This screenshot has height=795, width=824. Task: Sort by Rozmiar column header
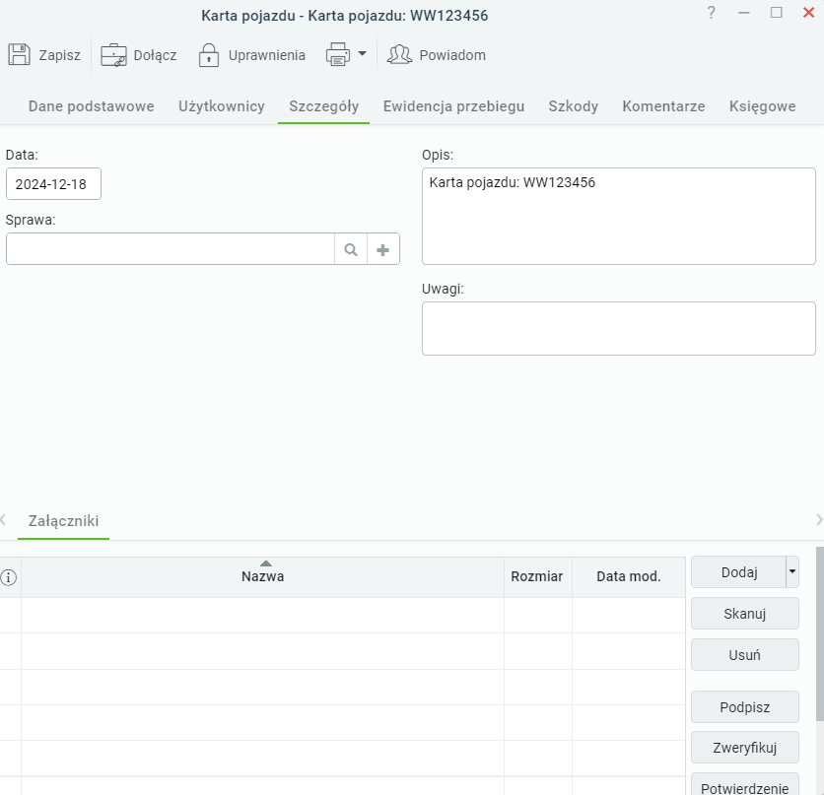[x=537, y=576]
